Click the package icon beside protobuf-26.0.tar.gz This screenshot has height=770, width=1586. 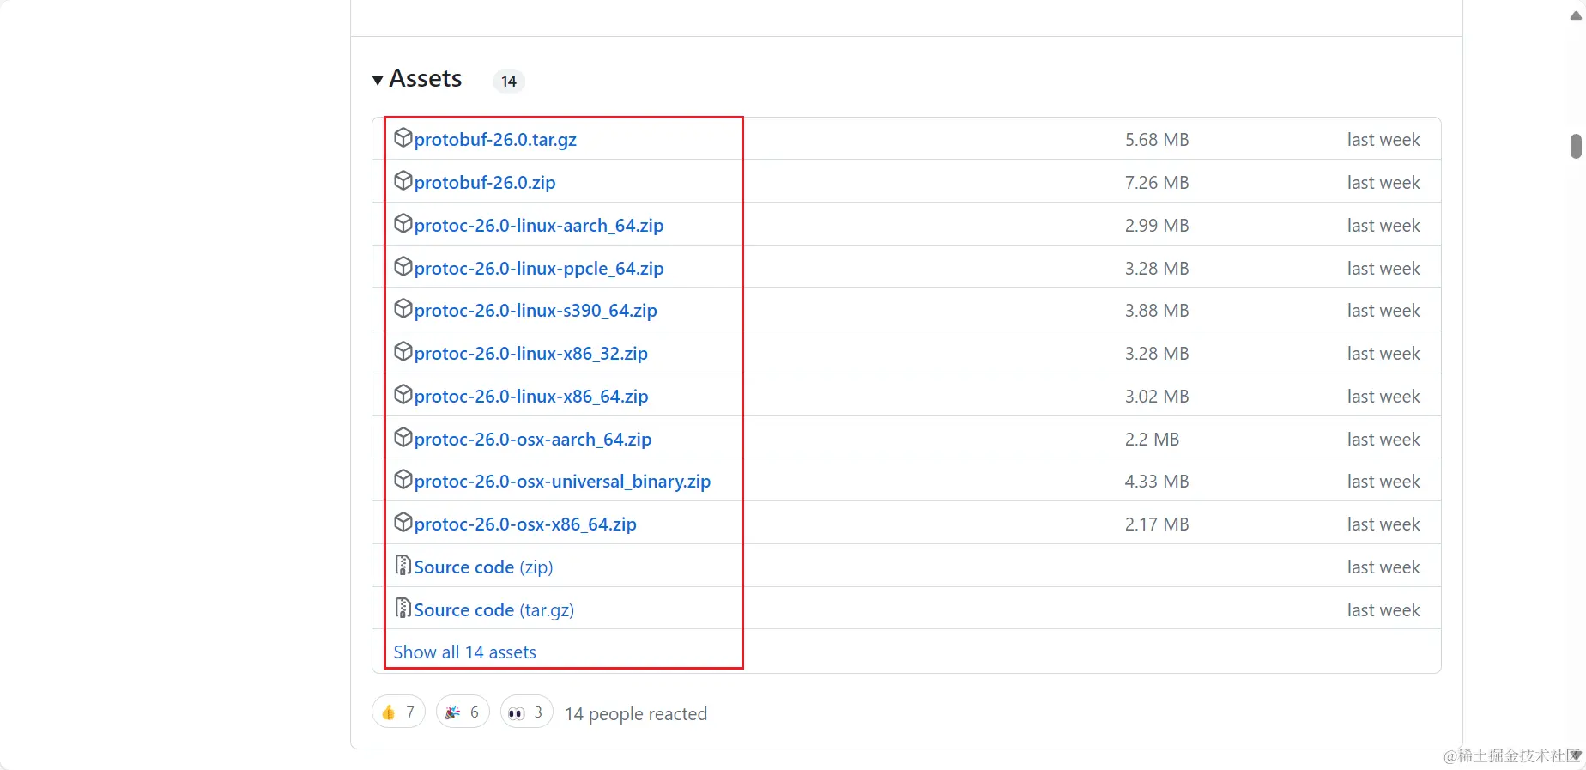click(x=403, y=137)
